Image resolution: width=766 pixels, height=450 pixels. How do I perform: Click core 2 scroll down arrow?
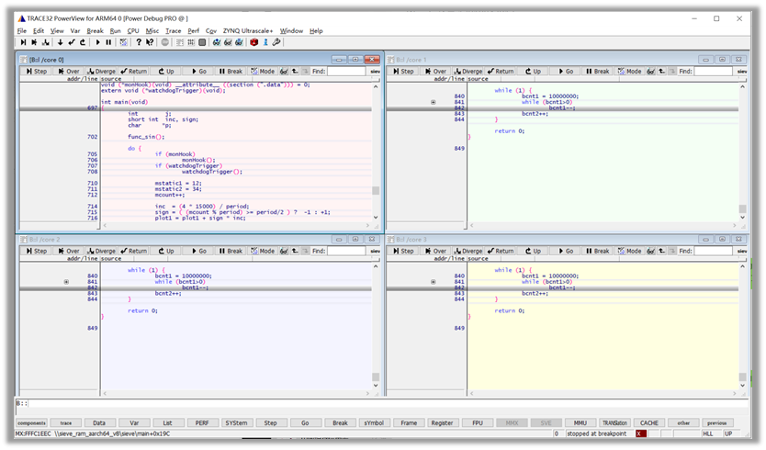point(376,386)
